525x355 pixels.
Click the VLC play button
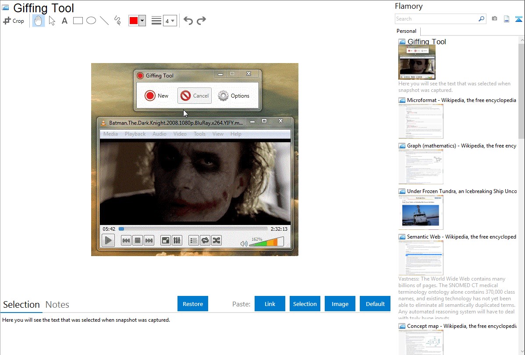[108, 240]
